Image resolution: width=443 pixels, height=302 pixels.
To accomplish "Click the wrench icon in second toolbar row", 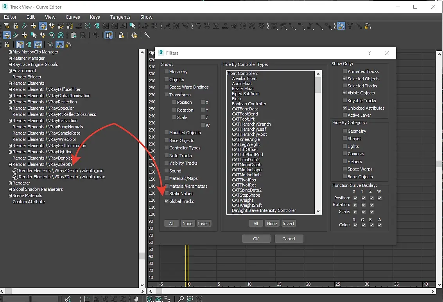I will (x=147, y=36).
